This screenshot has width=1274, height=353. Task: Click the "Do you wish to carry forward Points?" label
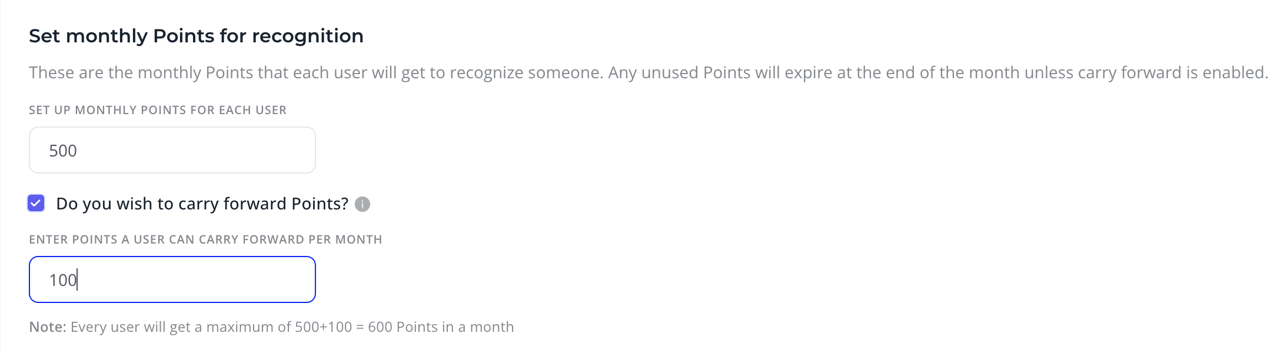202,204
